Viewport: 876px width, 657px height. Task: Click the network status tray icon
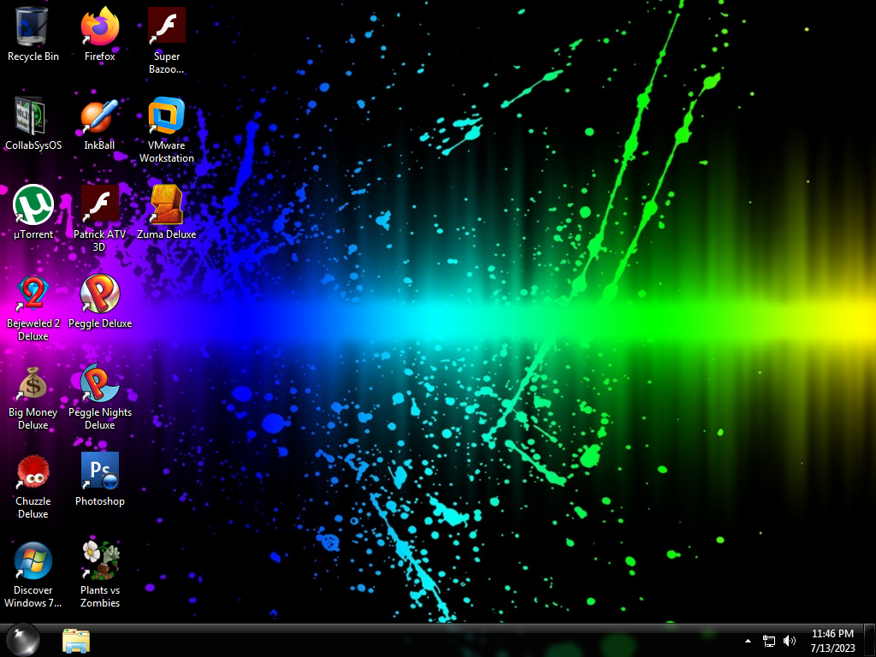coord(769,641)
